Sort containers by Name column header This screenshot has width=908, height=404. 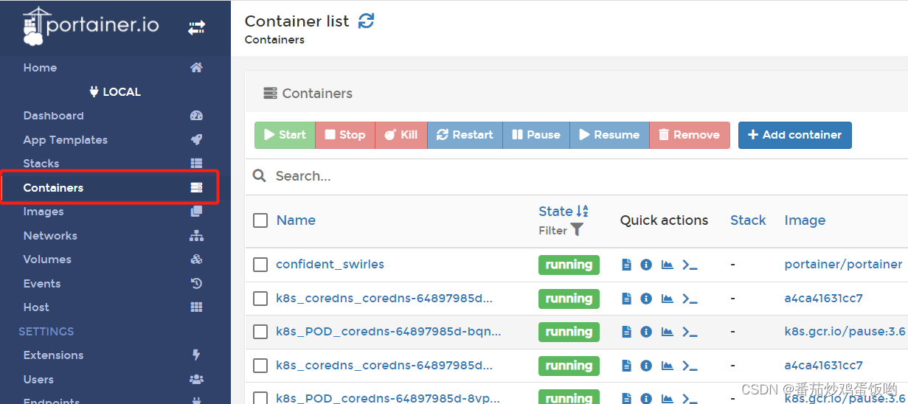pyautogui.click(x=296, y=220)
